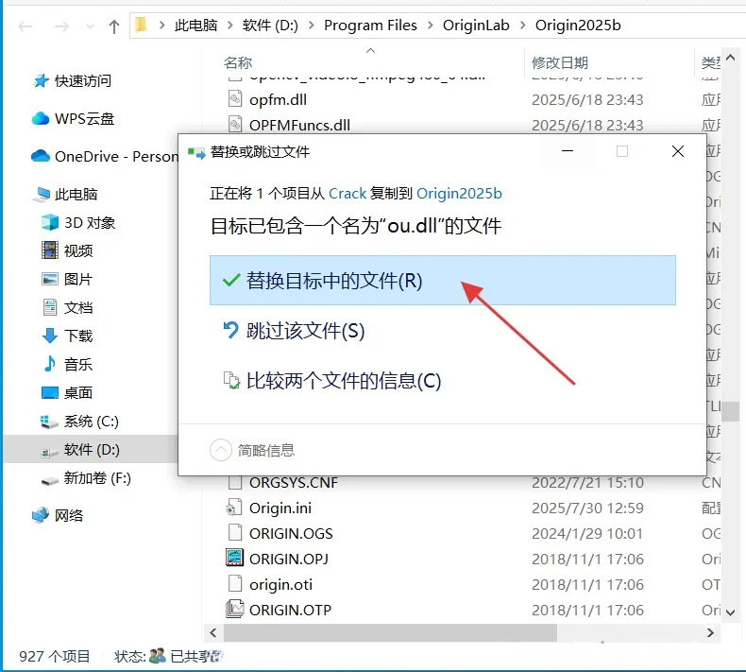Select 此电脑 in the navigation pane

coord(76,195)
